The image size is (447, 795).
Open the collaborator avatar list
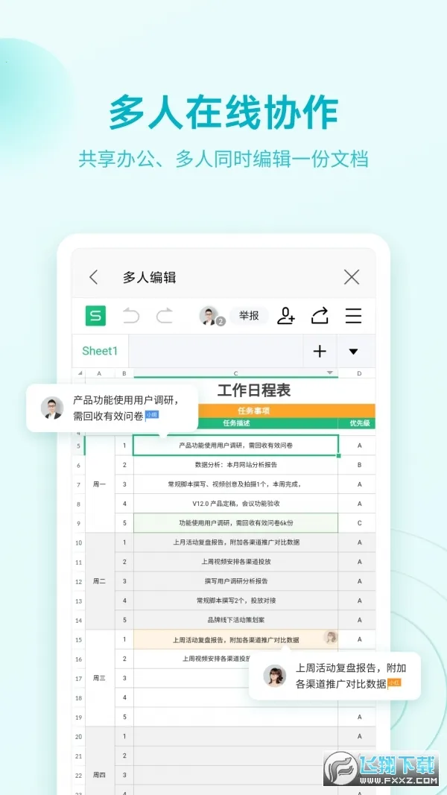tap(209, 316)
